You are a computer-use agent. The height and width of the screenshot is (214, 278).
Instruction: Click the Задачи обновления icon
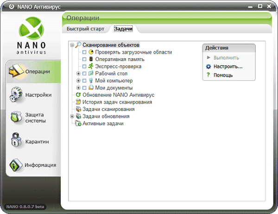tap(78, 116)
